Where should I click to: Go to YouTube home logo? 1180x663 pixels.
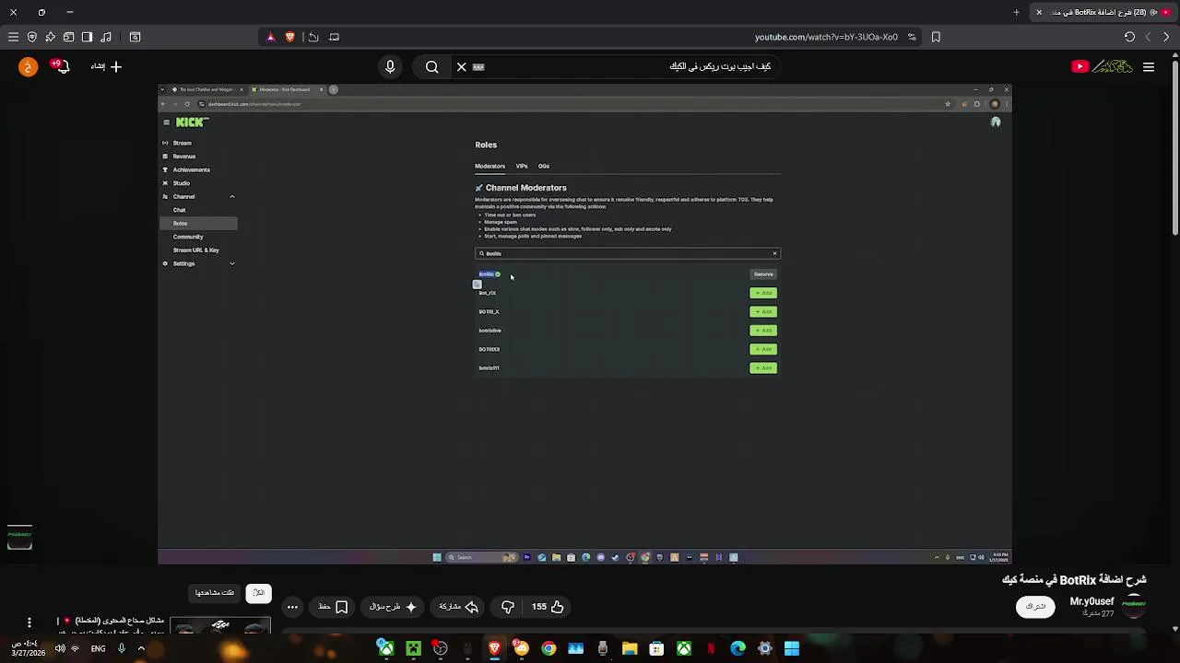[x=1102, y=66]
